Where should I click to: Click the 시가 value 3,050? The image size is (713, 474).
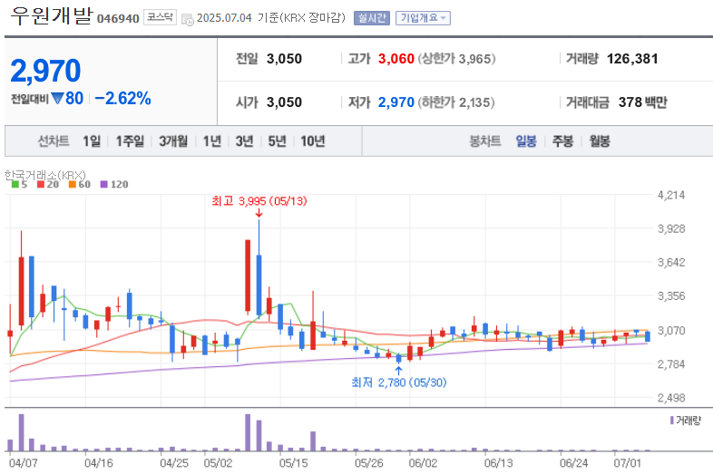click(284, 102)
